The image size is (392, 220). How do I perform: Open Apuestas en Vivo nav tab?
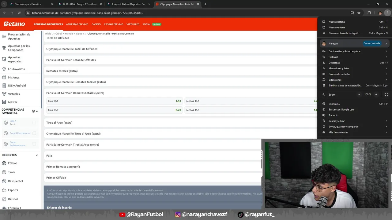[x=77, y=24]
